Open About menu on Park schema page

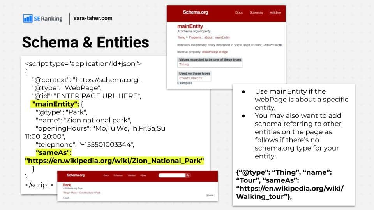[x=143, y=175]
